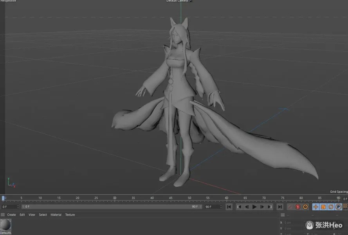
Task: Toggle the Record Rotation keyframe option
Action: pyautogui.click(x=331, y=207)
